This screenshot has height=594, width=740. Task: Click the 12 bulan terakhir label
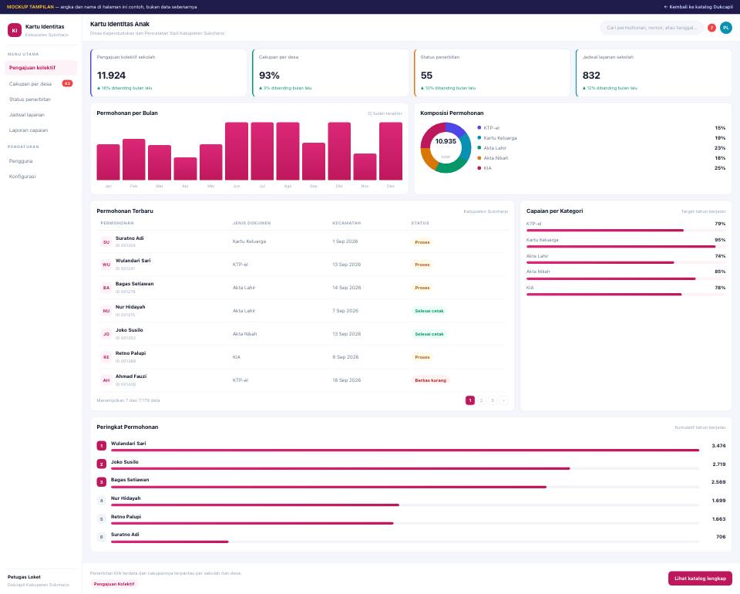[385, 113]
